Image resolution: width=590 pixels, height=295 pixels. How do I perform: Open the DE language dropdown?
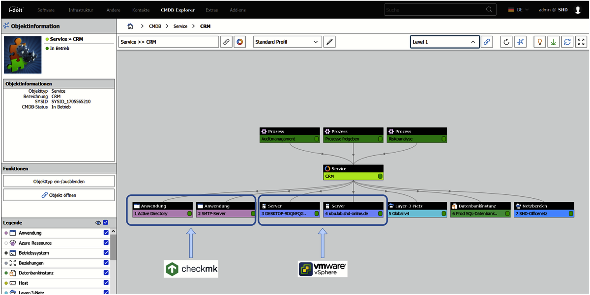click(519, 9)
